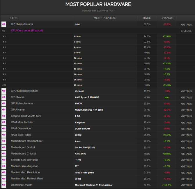Open +DETAILS for Motherboard Manufacturer
The width and height of the screenshot is (195, 189).
pos(186,142)
